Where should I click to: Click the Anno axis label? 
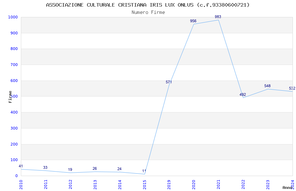[287, 188]
